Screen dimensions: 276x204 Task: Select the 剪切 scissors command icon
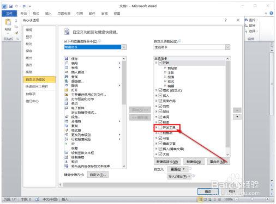pos(67,162)
